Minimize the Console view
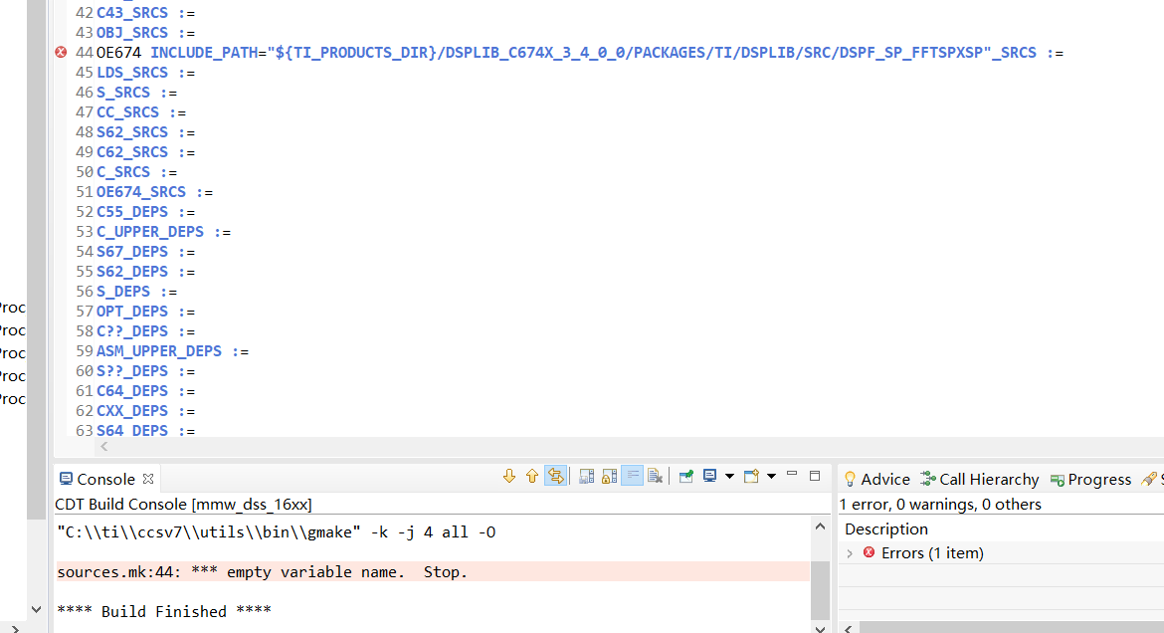The height and width of the screenshot is (633, 1164). coord(791,475)
